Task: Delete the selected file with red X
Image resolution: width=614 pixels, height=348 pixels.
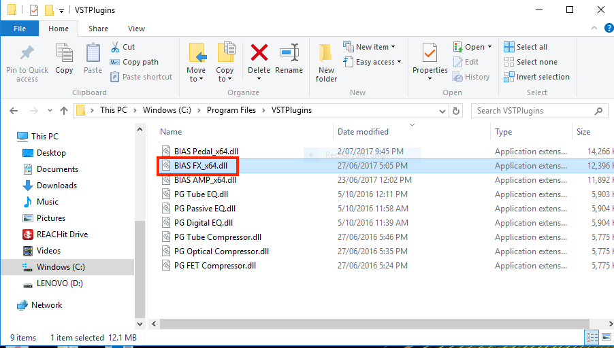Action: pyautogui.click(x=259, y=58)
